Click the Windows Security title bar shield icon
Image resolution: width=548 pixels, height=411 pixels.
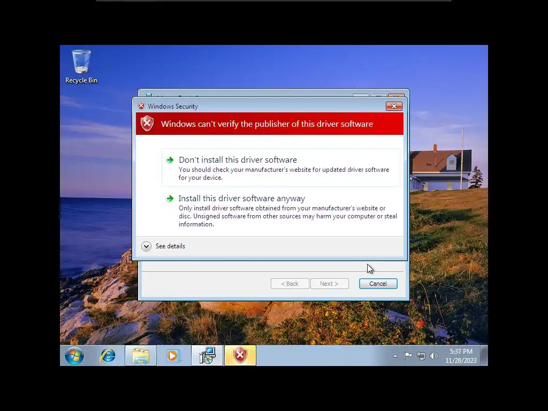tap(141, 106)
